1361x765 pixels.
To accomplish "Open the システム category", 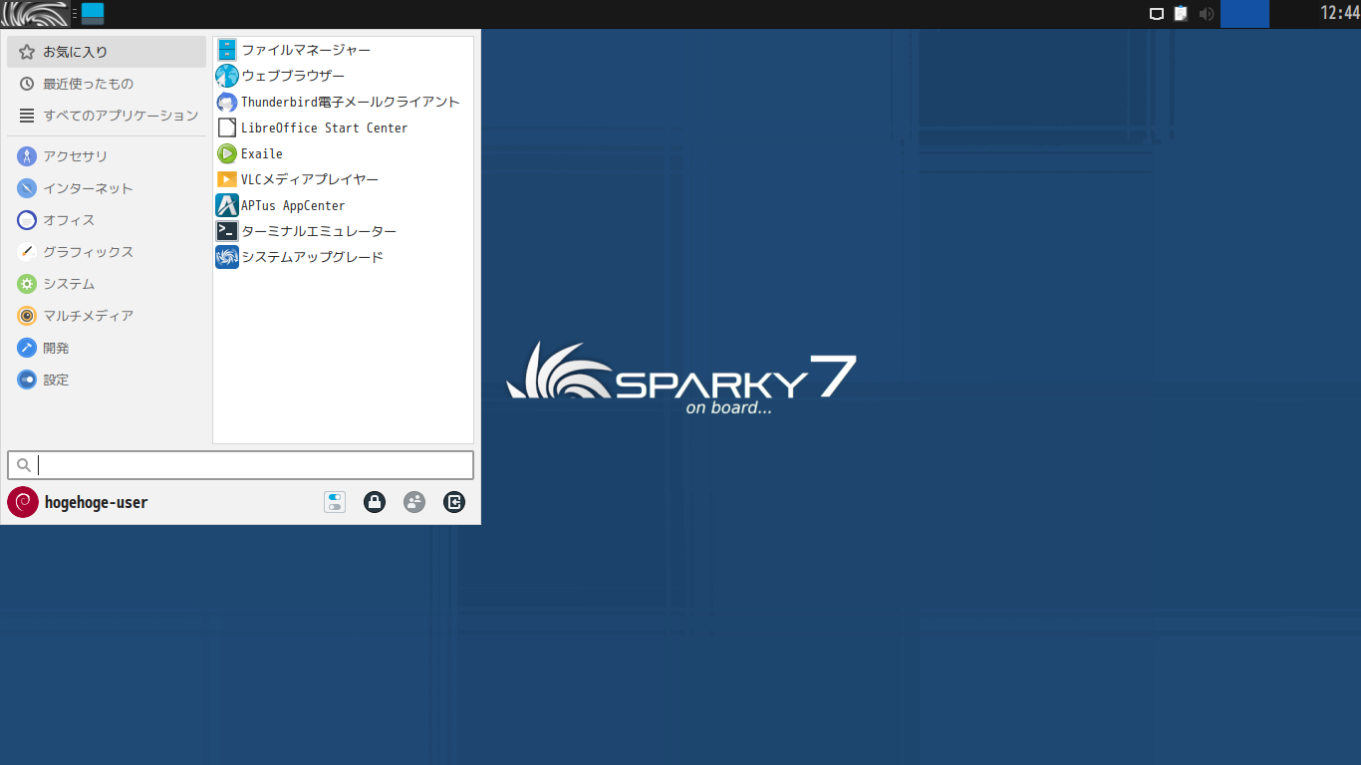I will 107,284.
